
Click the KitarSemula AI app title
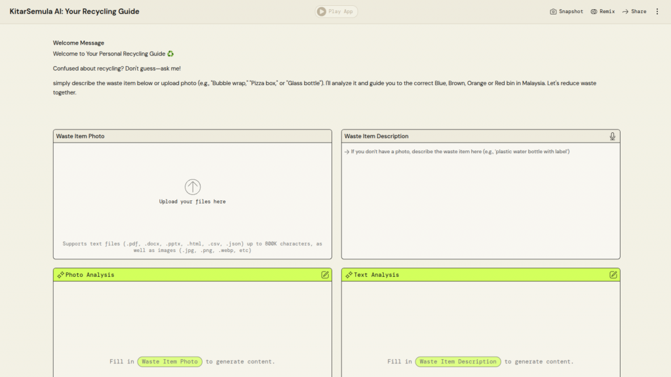74,12
